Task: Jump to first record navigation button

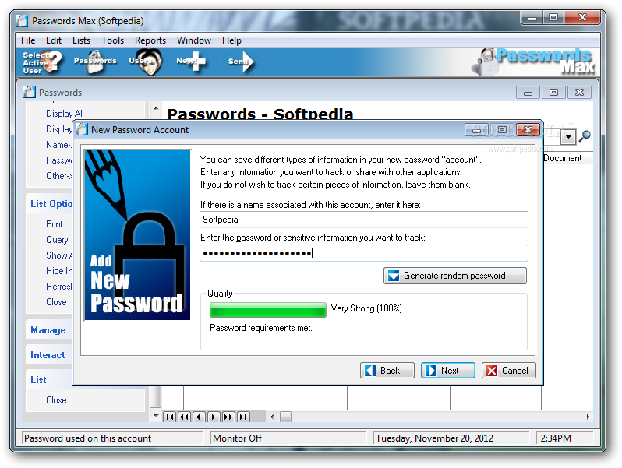Action: (x=170, y=417)
